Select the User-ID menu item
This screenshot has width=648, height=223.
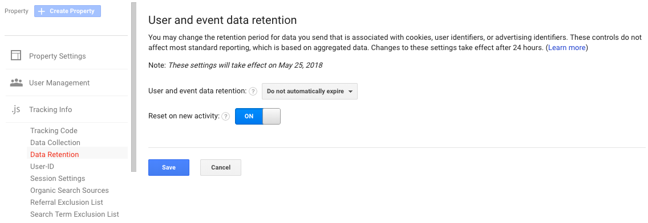(x=42, y=166)
